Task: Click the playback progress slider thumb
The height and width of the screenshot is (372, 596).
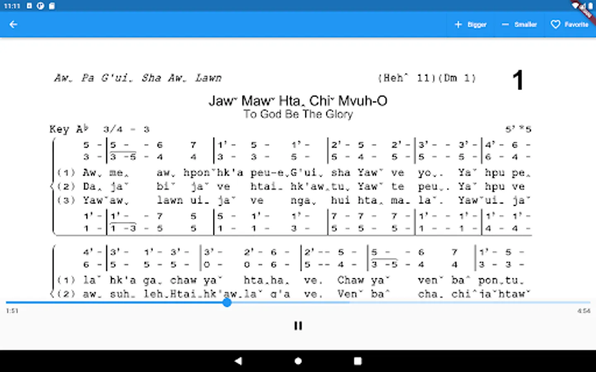Action: tap(227, 303)
